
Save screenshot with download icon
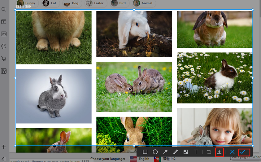[219, 152]
